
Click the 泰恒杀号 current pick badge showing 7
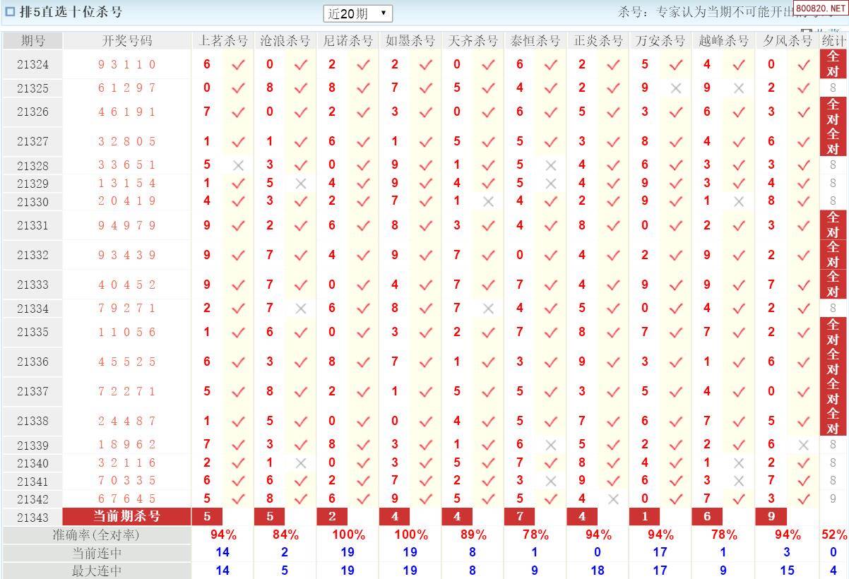[x=520, y=517]
